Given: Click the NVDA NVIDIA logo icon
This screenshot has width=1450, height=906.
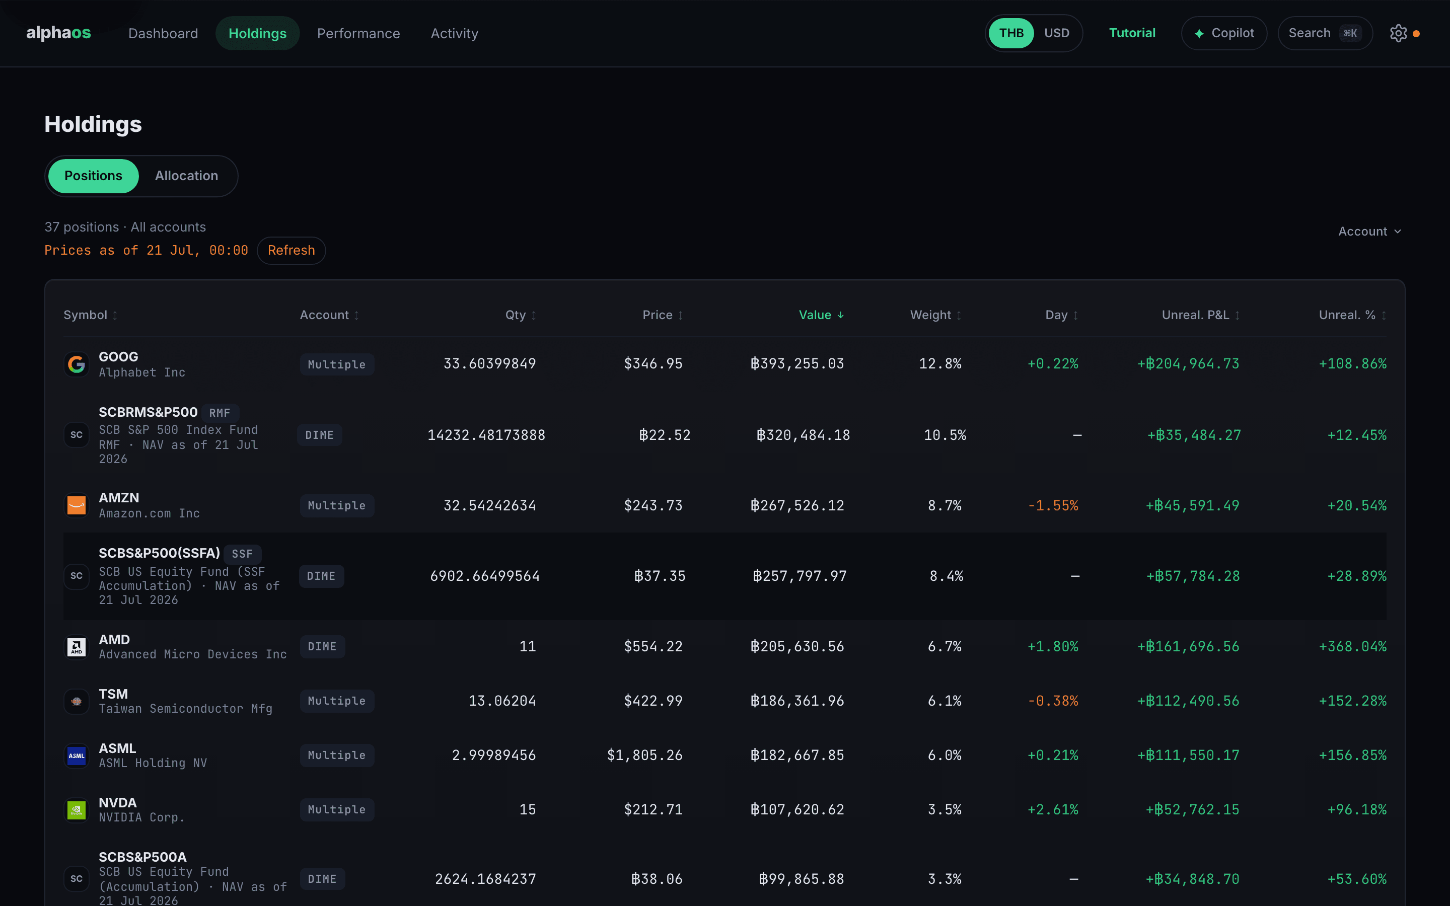Looking at the screenshot, I should 76,810.
